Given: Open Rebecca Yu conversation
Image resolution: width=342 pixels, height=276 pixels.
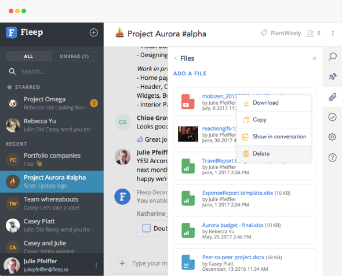Looking at the screenshot, I should point(52,125).
